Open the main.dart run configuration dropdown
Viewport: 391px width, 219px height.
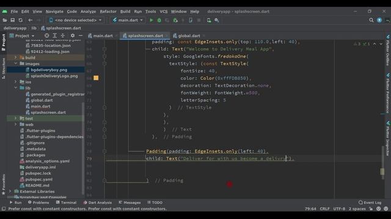pos(128,20)
